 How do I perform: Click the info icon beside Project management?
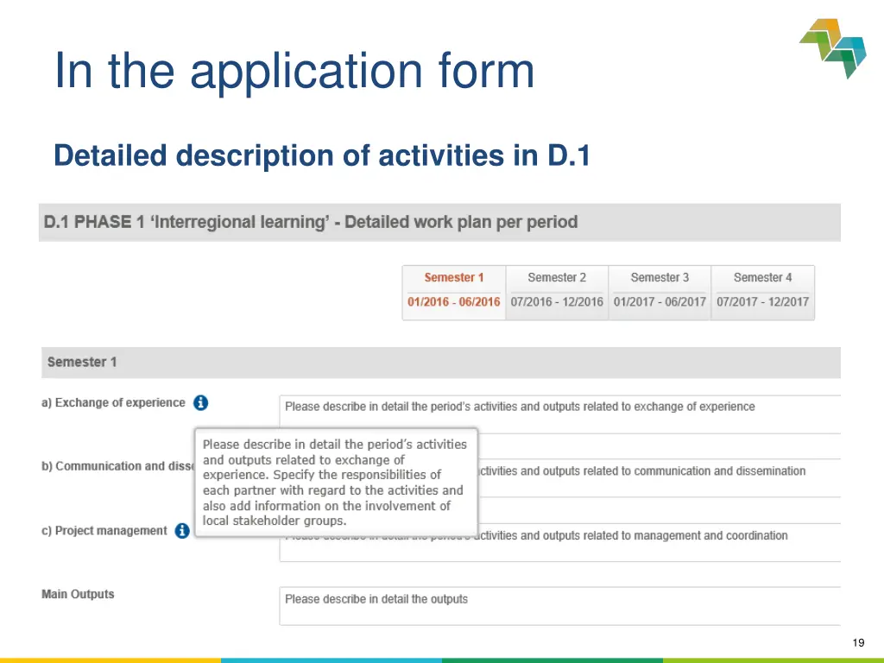tap(182, 531)
